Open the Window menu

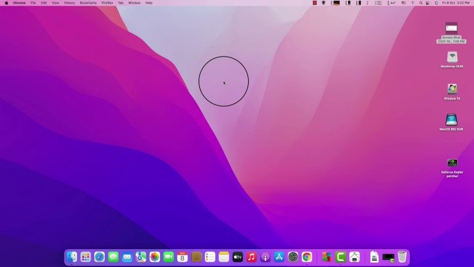tap(134, 2)
